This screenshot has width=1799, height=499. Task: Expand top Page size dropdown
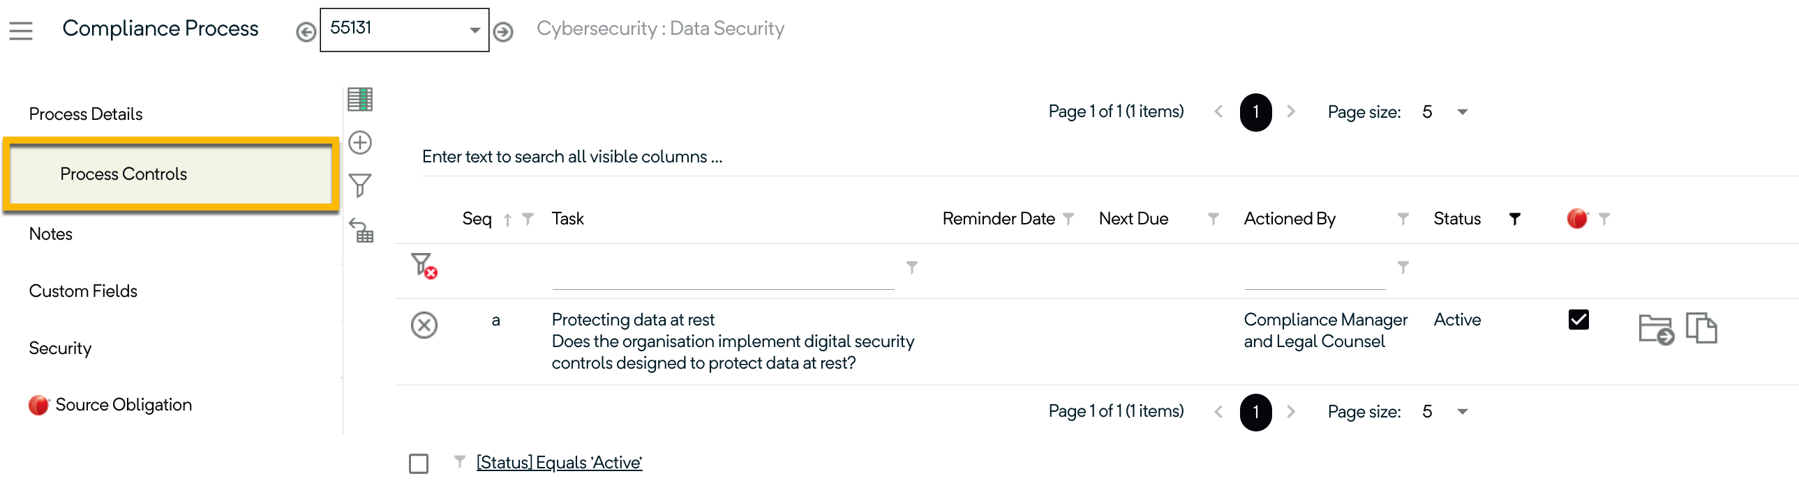coord(1463,112)
